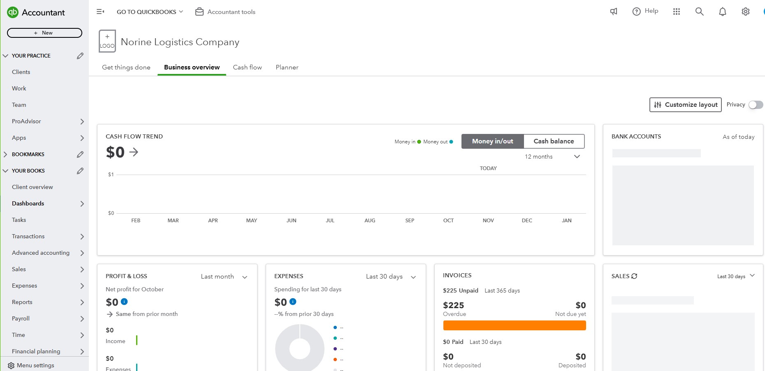The image size is (765, 371).
Task: Click the Customize layout button
Action: click(685, 105)
